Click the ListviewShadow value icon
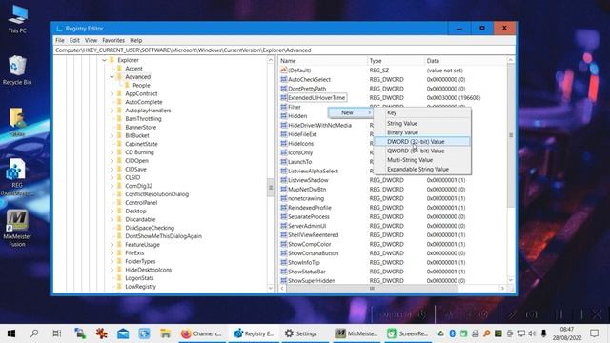Viewport: 610px width, 343px height. point(284,180)
